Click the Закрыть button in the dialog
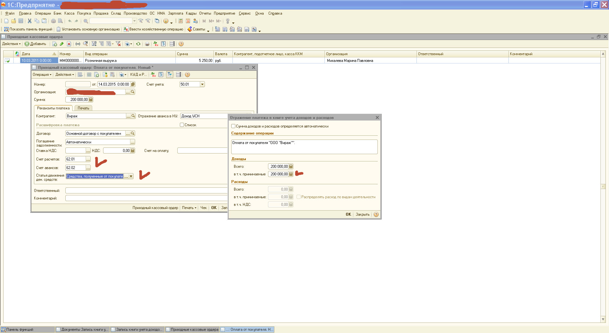The image size is (609, 333). [363, 214]
